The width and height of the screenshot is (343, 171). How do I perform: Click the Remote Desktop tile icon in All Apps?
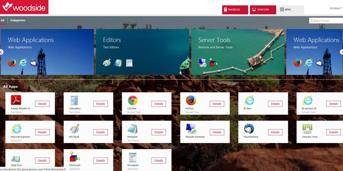coord(191,129)
